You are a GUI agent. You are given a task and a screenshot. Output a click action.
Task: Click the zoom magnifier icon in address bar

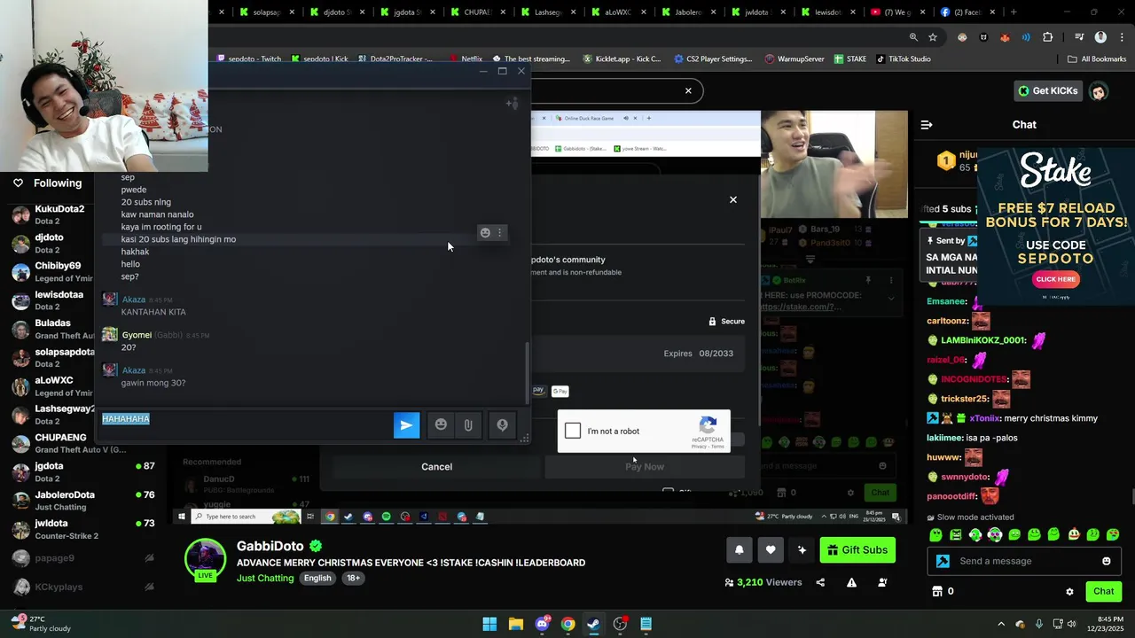pos(913,37)
